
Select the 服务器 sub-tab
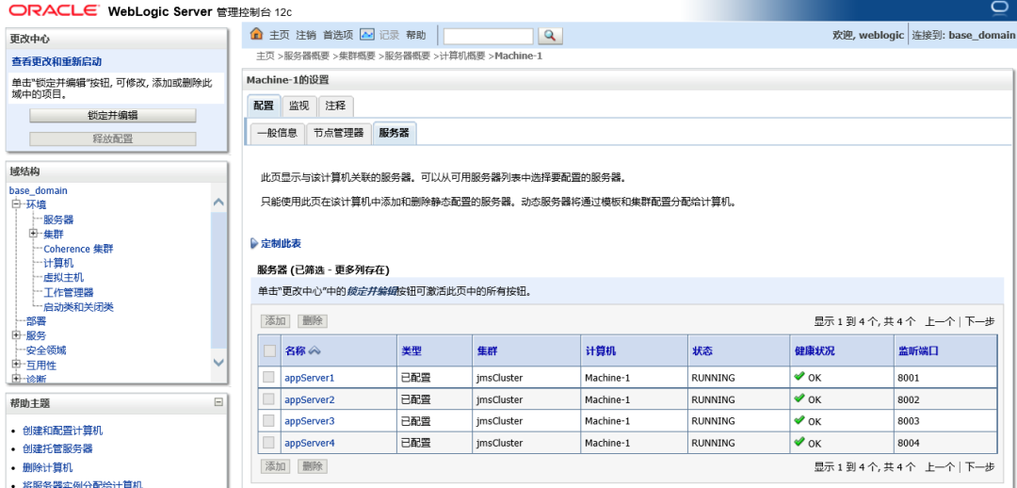(x=395, y=133)
